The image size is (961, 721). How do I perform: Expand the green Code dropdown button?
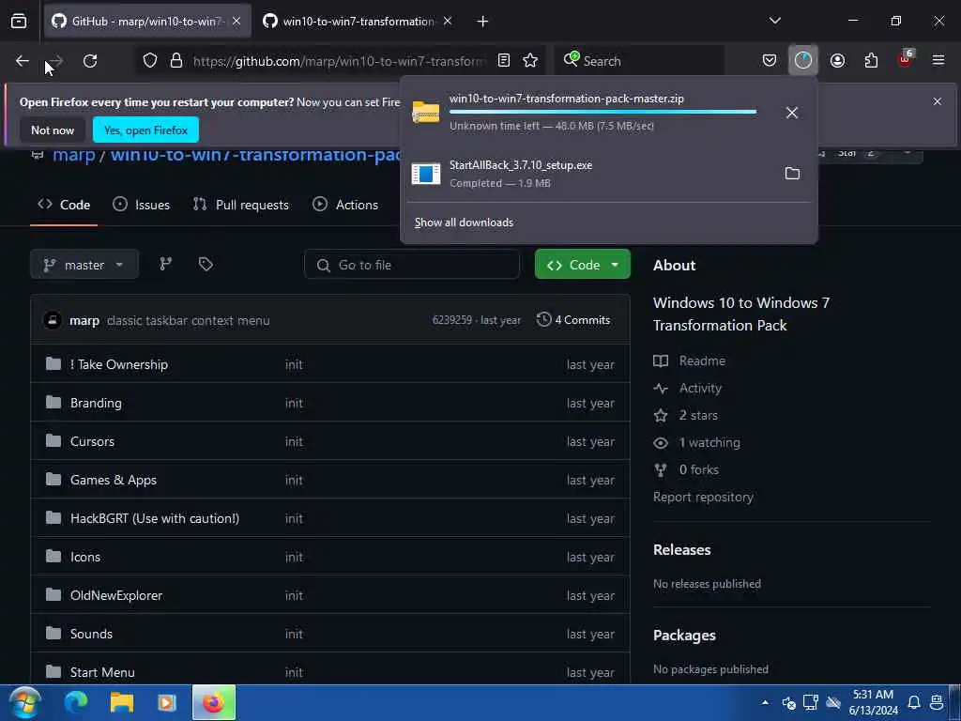pos(582,264)
